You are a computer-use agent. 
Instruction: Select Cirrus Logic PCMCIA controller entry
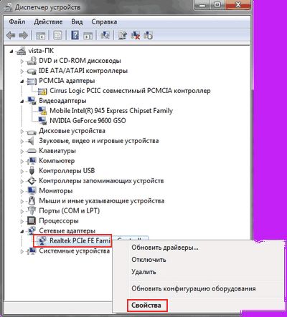pos(130,91)
